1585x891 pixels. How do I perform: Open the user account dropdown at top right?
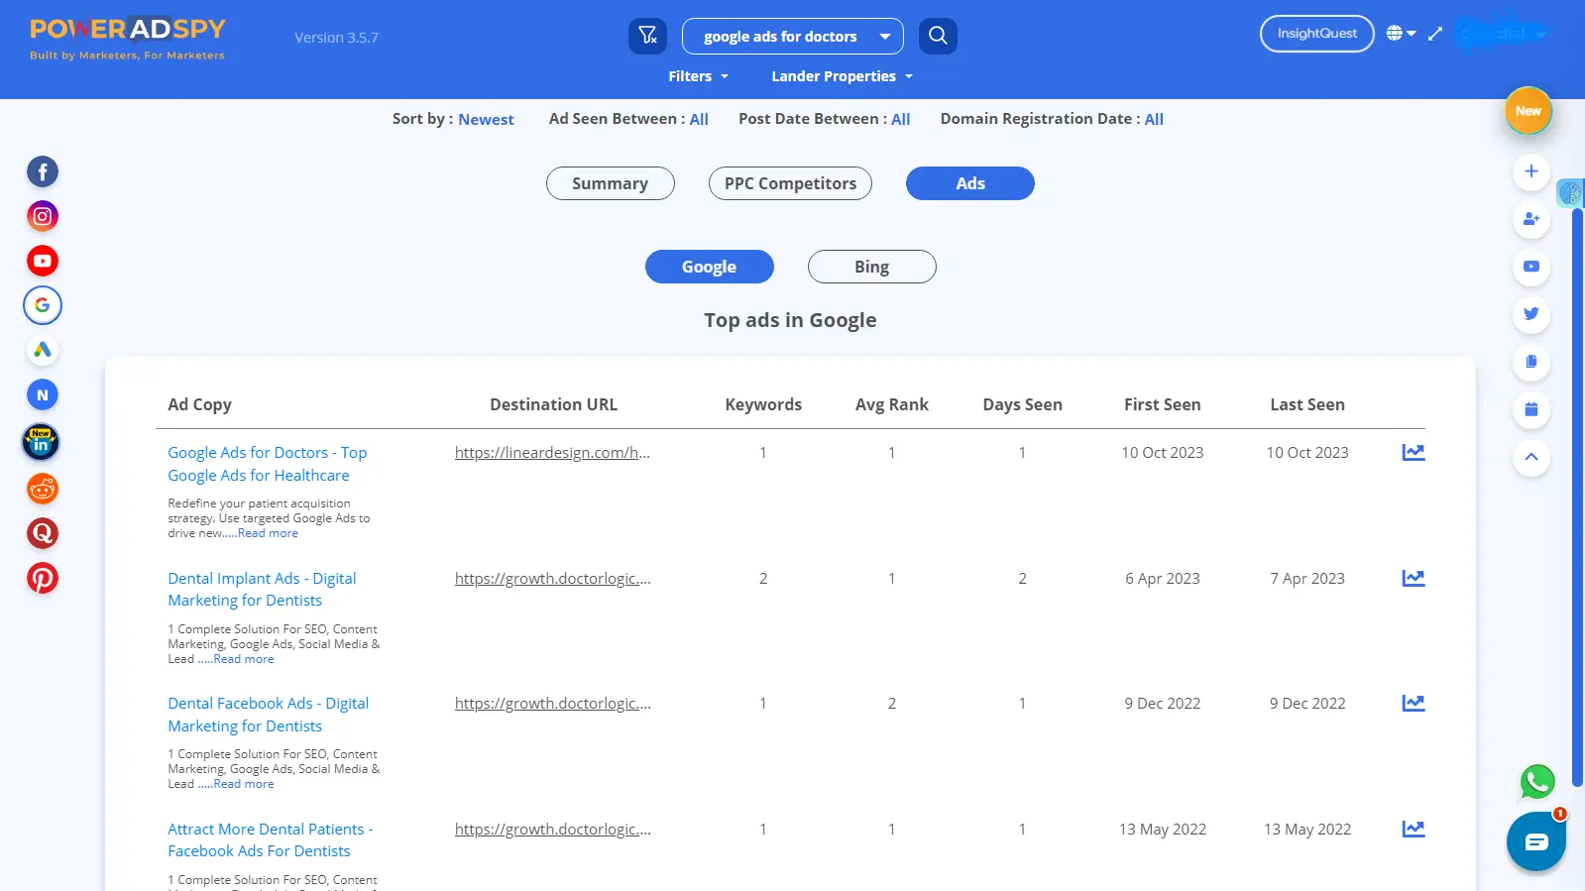pyautogui.click(x=1502, y=34)
